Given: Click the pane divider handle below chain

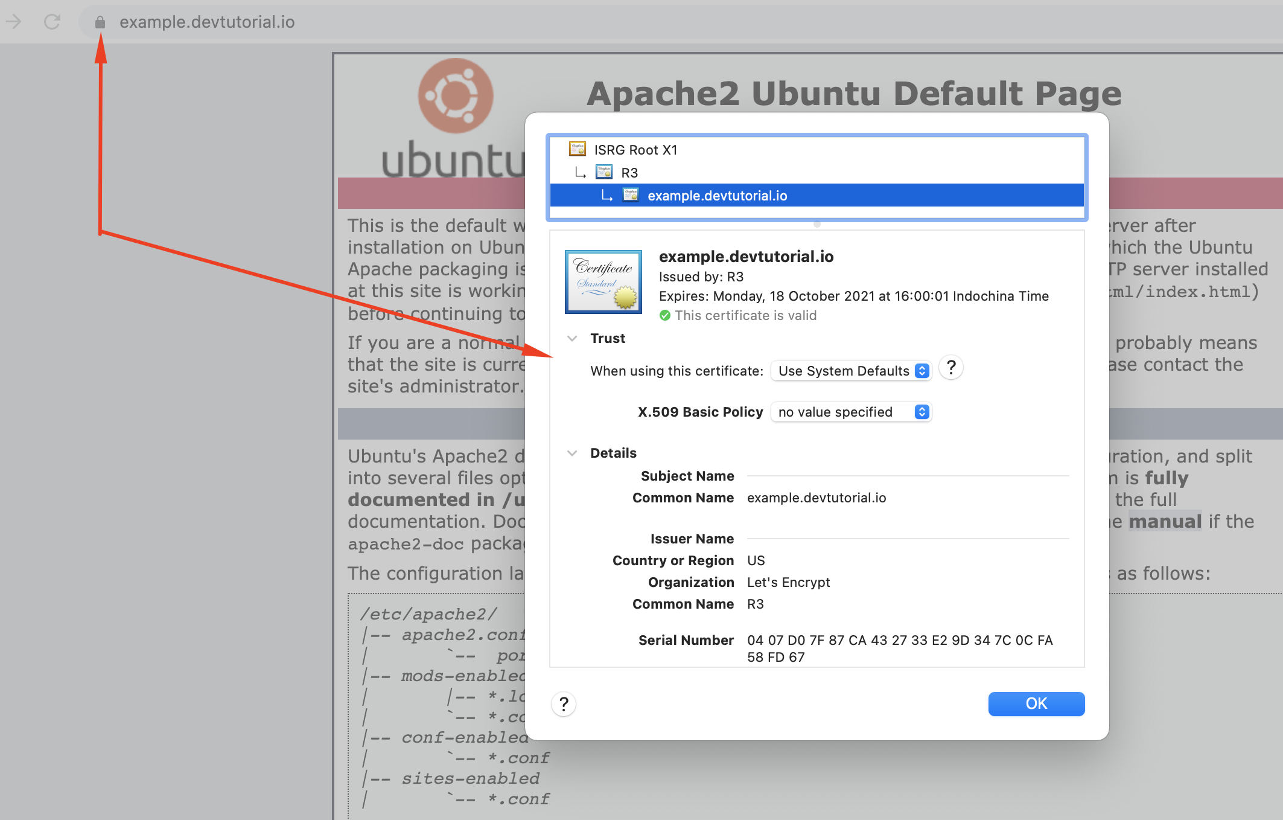Looking at the screenshot, I should pos(817,224).
